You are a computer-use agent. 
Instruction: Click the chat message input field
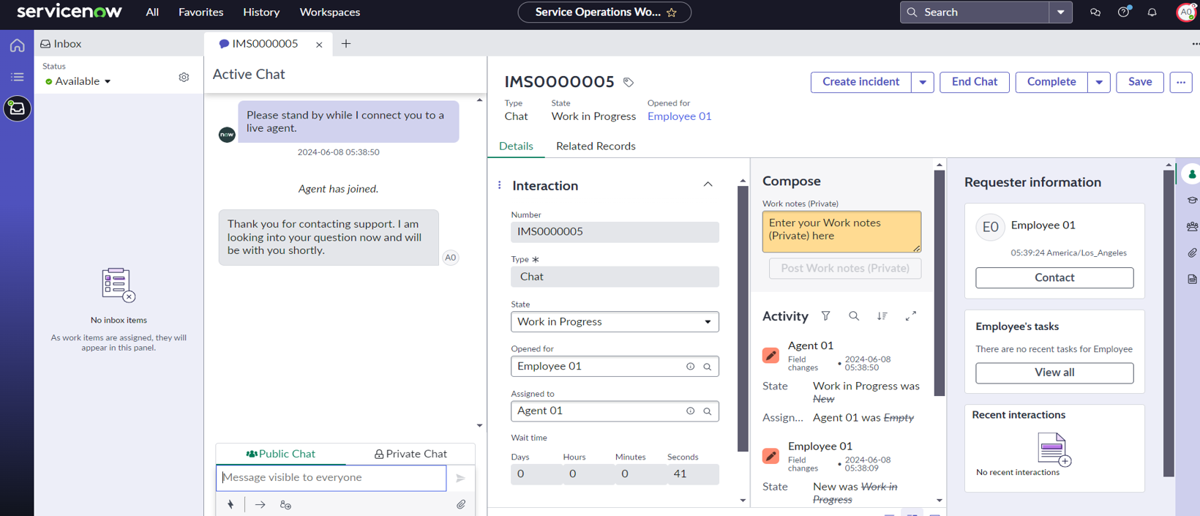click(331, 478)
